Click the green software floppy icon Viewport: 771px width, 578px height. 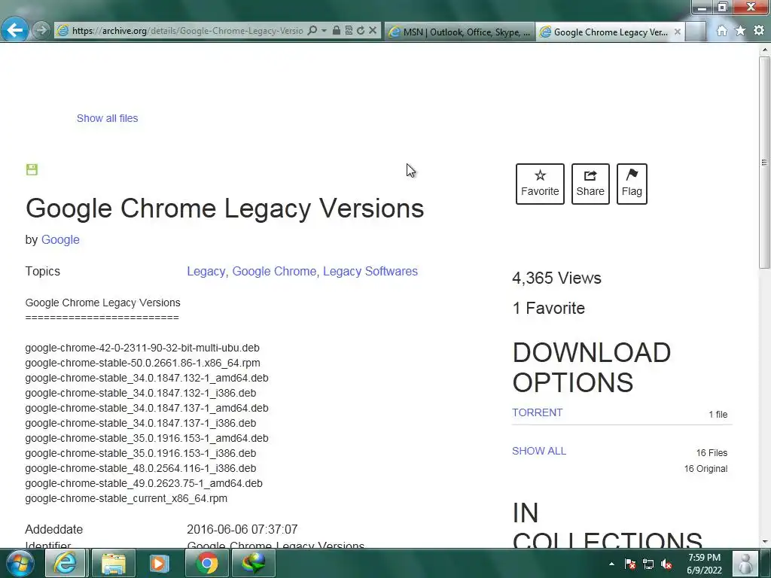coord(32,169)
